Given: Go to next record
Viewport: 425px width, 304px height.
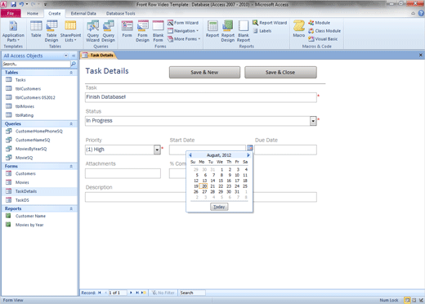Looking at the screenshot, I should point(131,293).
